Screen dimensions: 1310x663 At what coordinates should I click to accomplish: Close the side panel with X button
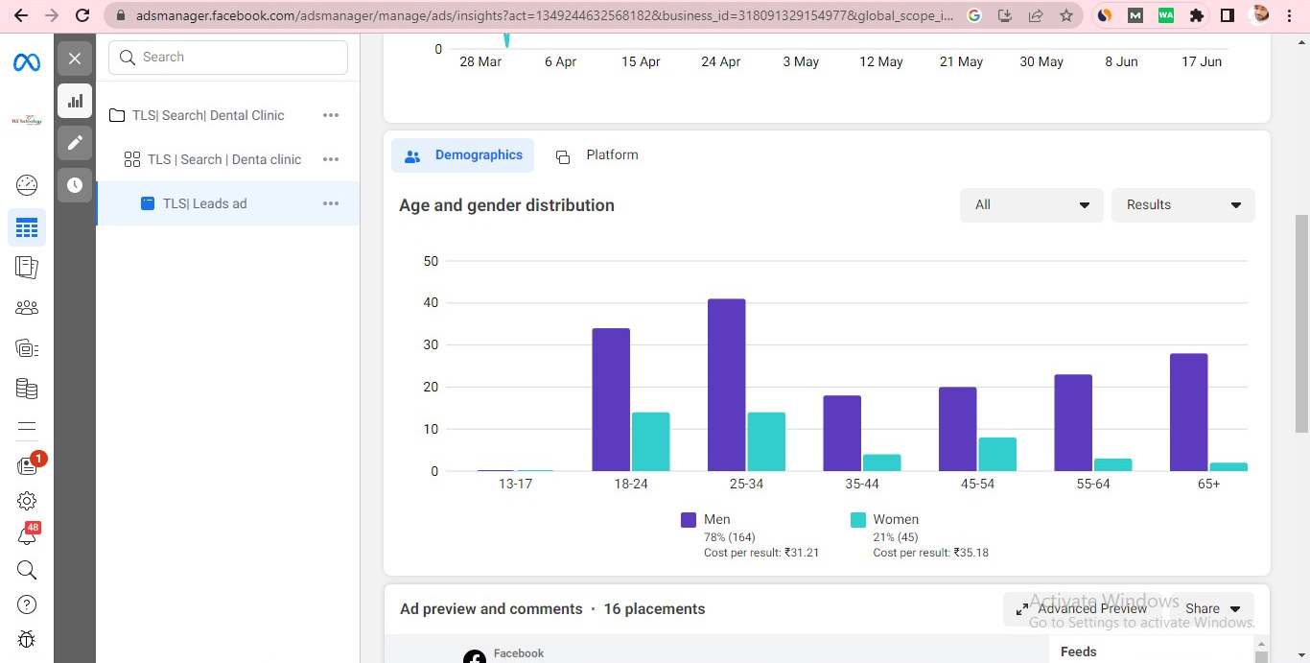(x=75, y=59)
